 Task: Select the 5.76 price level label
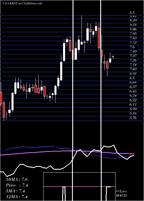click(x=133, y=118)
